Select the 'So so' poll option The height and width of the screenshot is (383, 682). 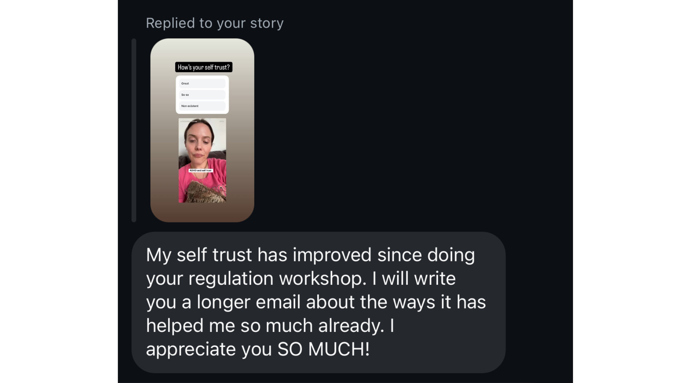[x=202, y=95]
